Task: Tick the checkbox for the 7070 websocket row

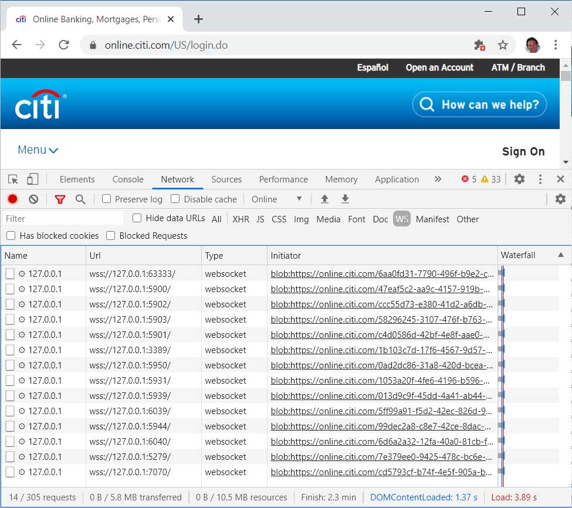Action: pyautogui.click(x=10, y=472)
